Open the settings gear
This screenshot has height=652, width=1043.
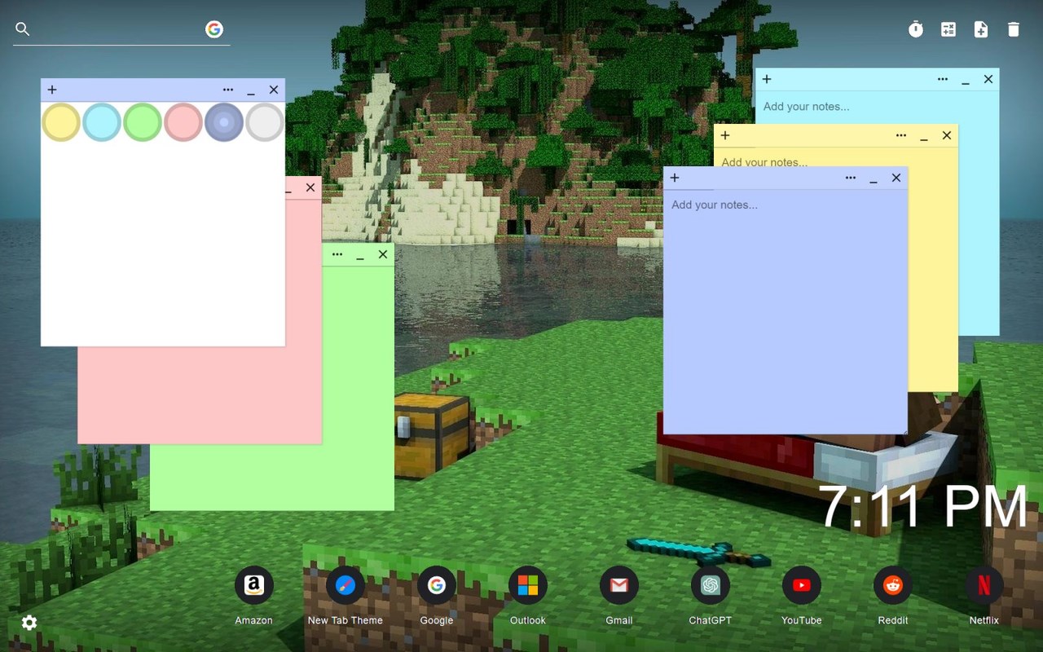(29, 623)
